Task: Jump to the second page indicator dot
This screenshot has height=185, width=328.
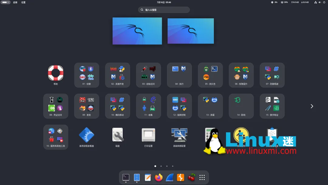Action: (161, 166)
